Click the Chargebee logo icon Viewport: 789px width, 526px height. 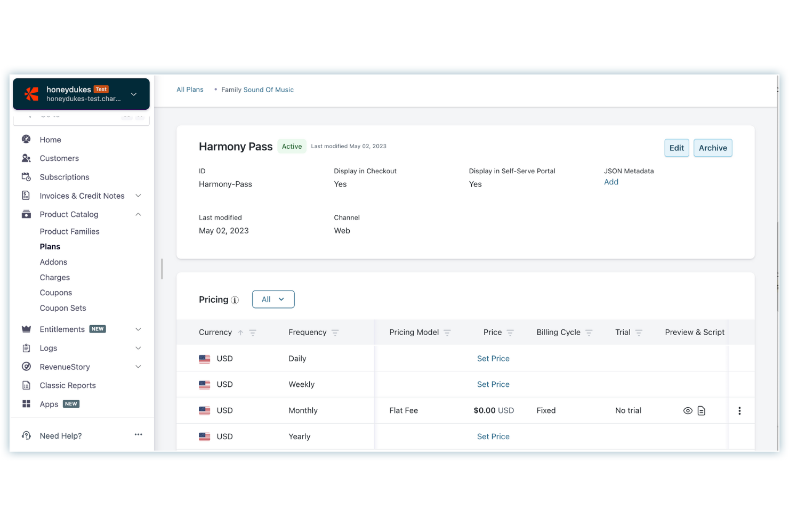tap(31, 94)
